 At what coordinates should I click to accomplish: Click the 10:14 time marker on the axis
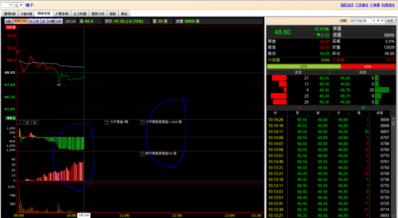click(84, 215)
